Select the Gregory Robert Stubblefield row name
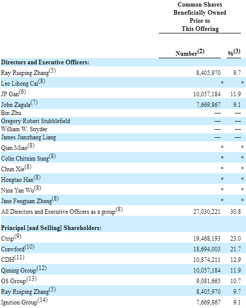 pos(36,121)
